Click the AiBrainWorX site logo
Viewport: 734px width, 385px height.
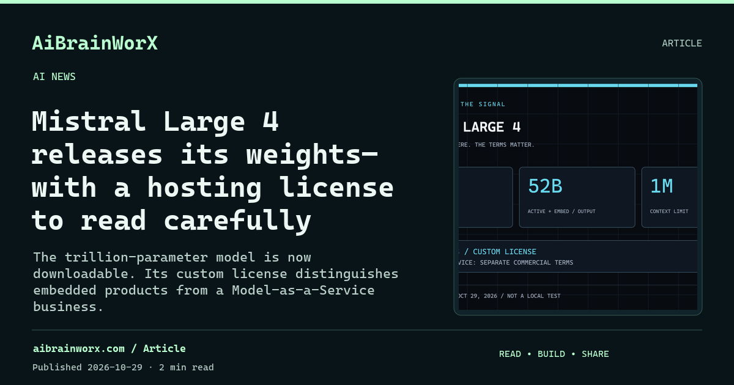click(95, 43)
